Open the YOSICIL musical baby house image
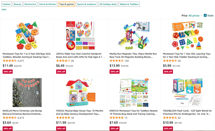The image size is (215, 131). (80, 92)
